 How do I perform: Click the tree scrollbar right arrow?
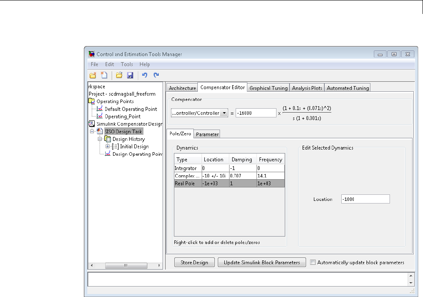pos(159,265)
